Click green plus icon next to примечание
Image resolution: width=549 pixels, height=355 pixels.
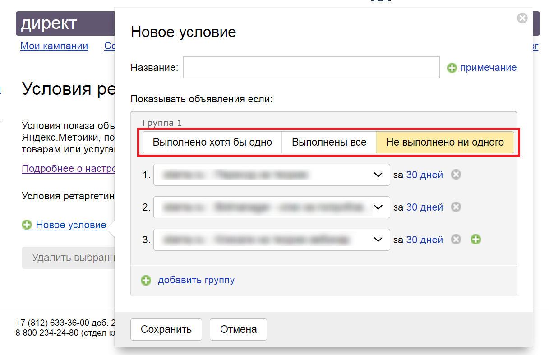tap(452, 68)
